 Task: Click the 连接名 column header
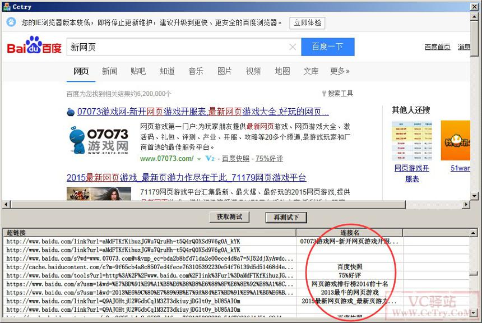[x=350, y=233]
